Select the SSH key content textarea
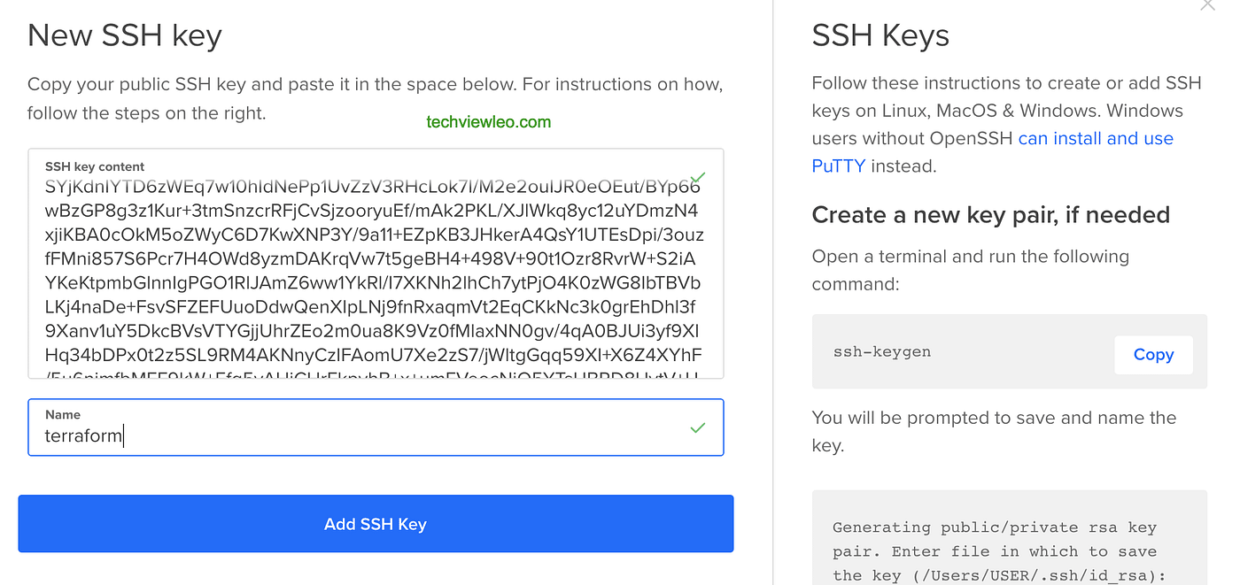Screen dimensions: 1240x585 (x=376, y=266)
